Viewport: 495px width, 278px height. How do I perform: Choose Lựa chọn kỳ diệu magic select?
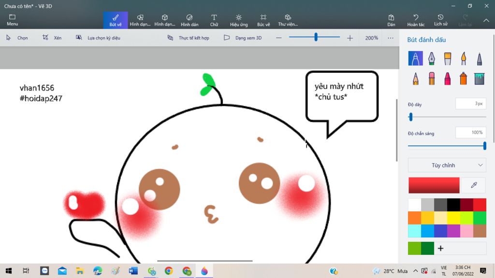coord(98,38)
